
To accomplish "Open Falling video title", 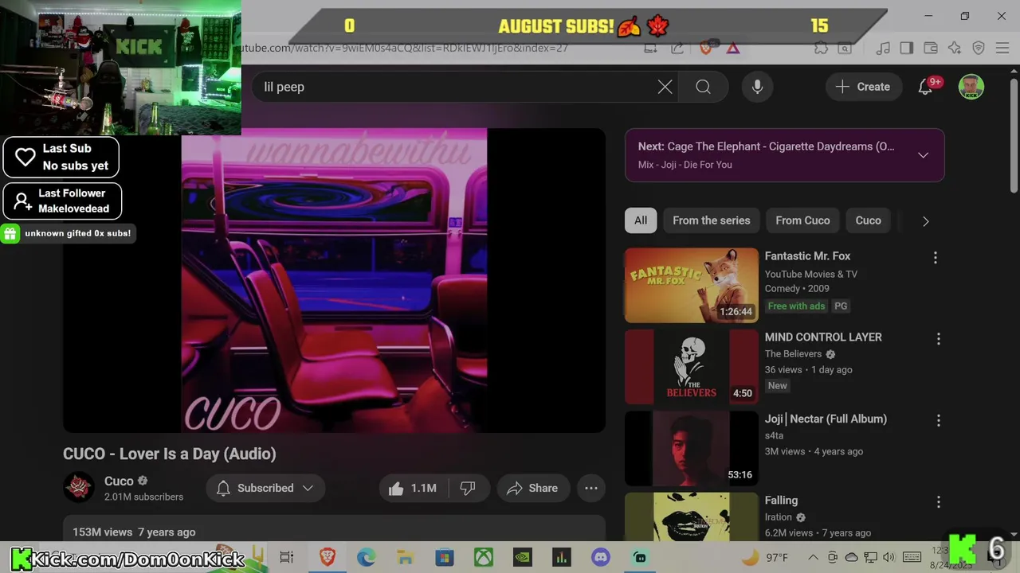I will pos(781,501).
